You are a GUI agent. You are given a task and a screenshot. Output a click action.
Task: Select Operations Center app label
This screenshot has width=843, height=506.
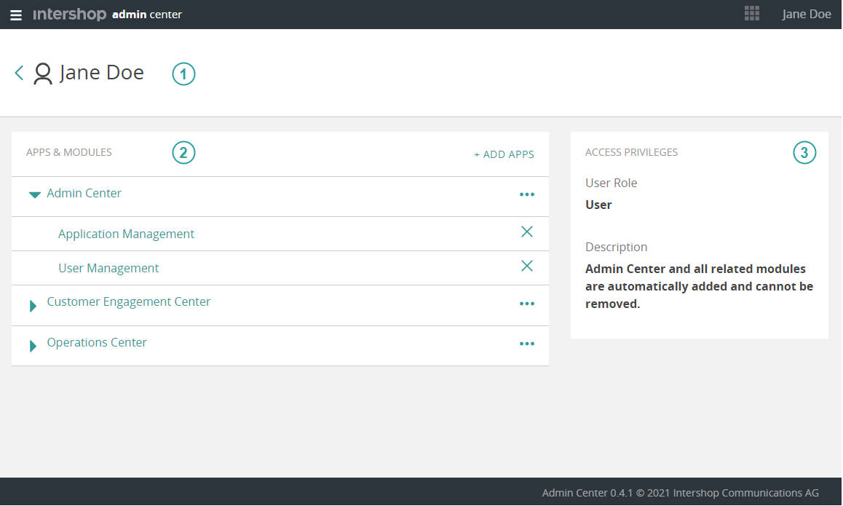pos(97,342)
